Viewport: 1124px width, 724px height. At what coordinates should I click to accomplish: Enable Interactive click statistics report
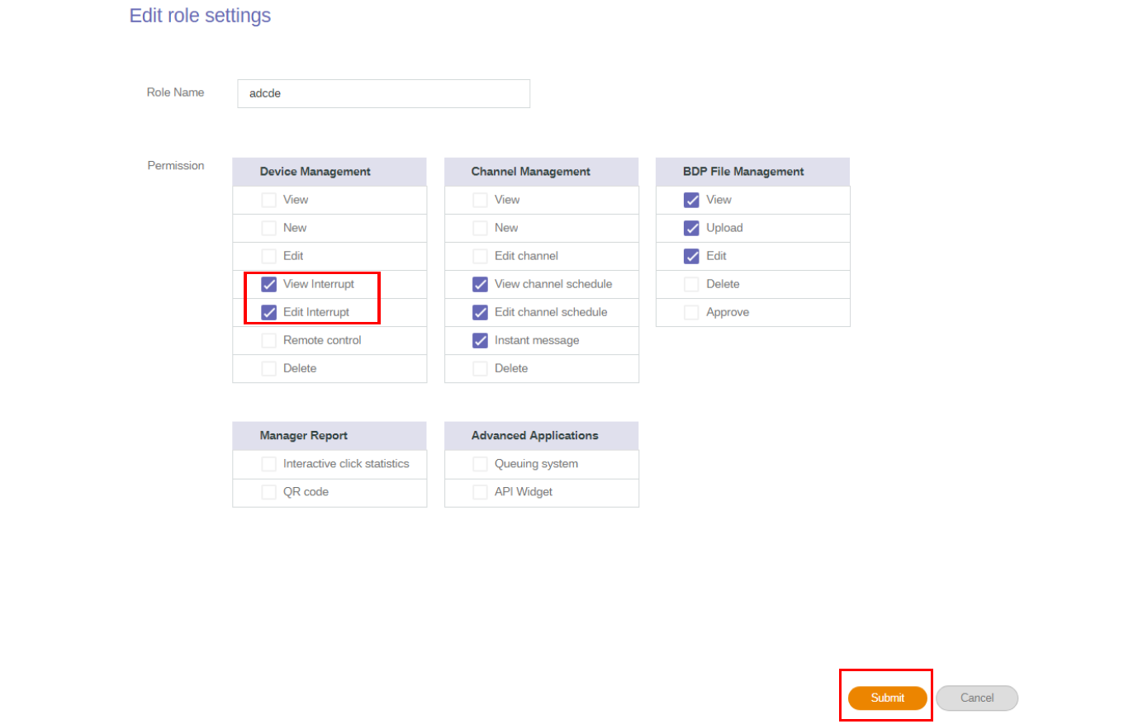[269, 464]
